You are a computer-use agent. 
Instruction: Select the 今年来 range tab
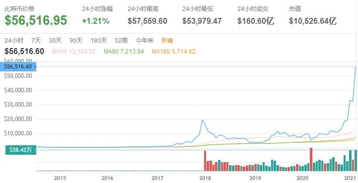(x=144, y=41)
